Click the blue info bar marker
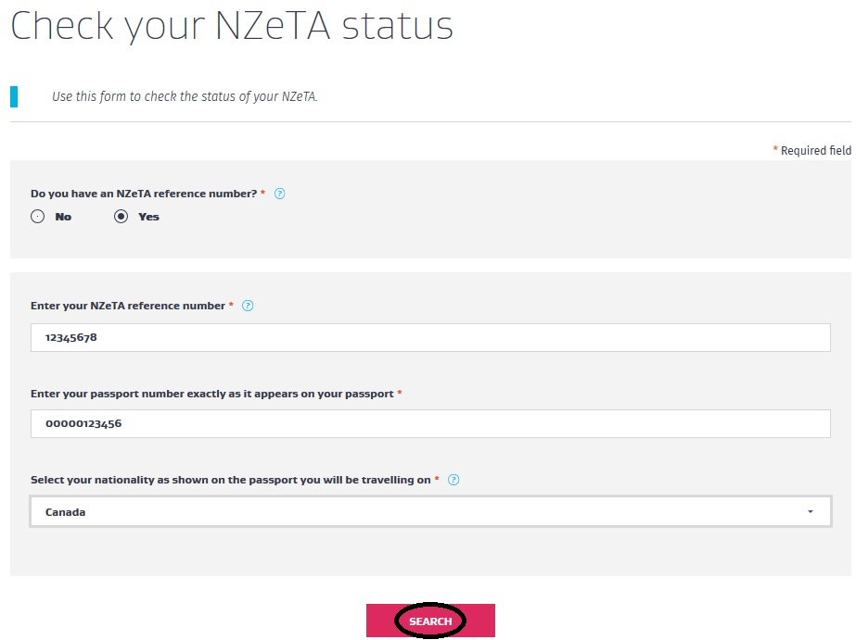Image resolution: width=856 pixels, height=640 pixels. tap(14, 96)
